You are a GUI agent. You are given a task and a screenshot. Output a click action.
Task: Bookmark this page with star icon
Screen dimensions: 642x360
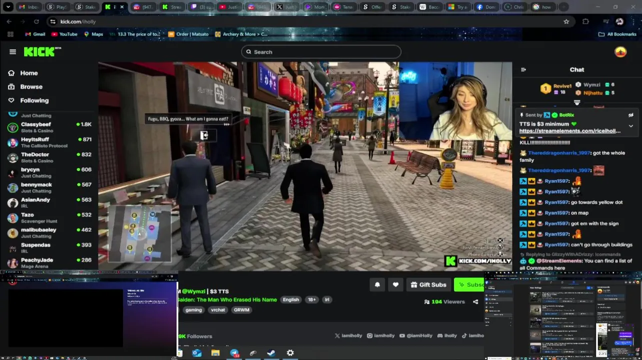tap(566, 21)
